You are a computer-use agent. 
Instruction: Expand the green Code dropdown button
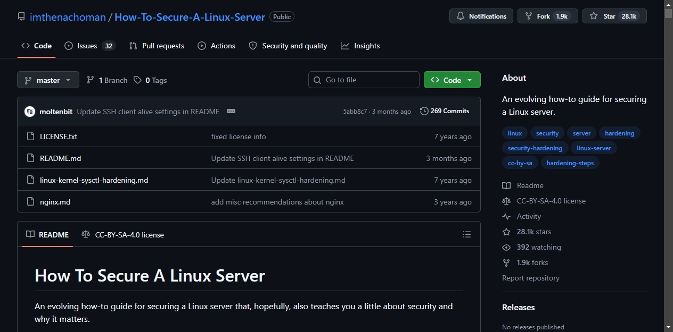(452, 80)
